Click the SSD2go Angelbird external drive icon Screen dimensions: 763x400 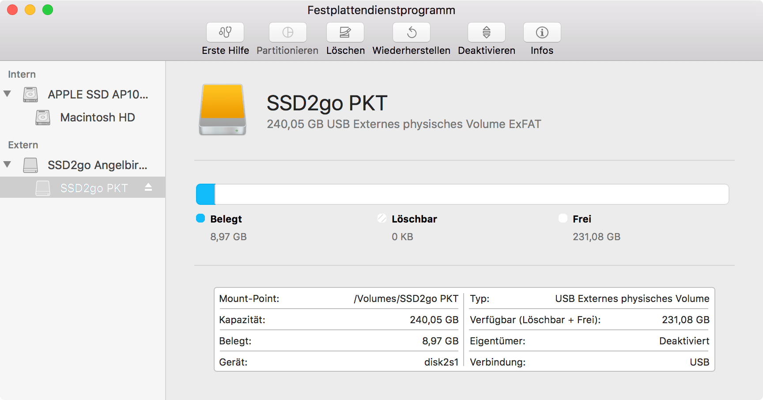coord(30,165)
